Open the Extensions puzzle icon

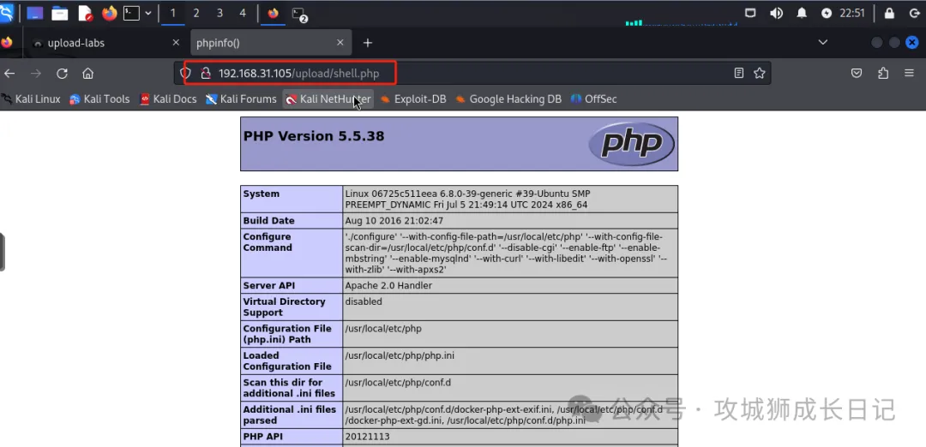883,74
